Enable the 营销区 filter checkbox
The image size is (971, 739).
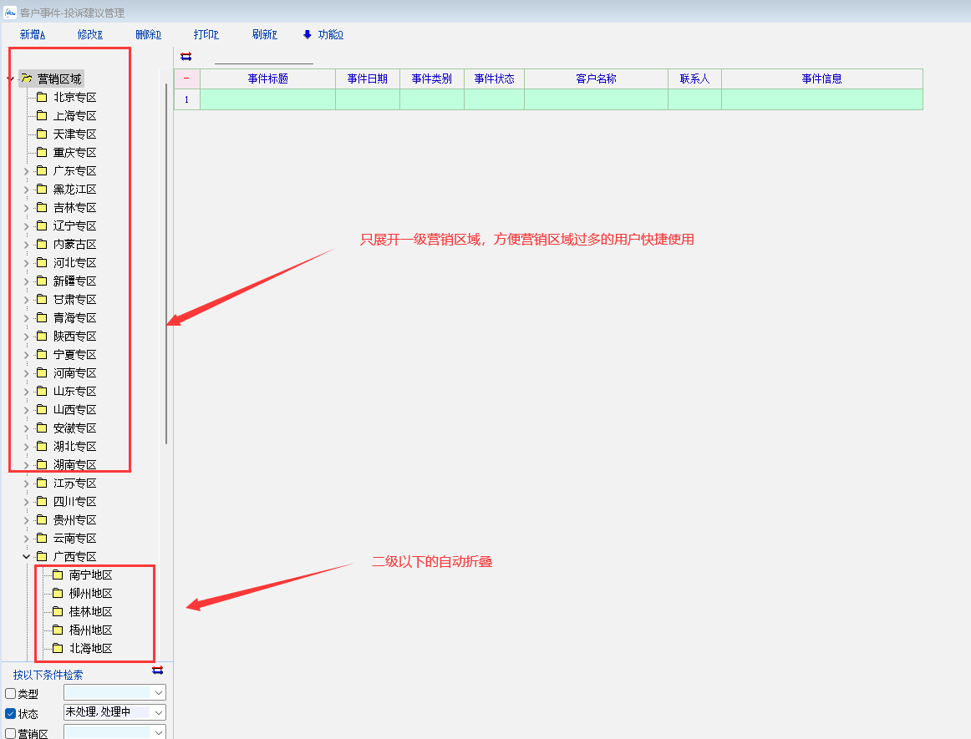10,733
